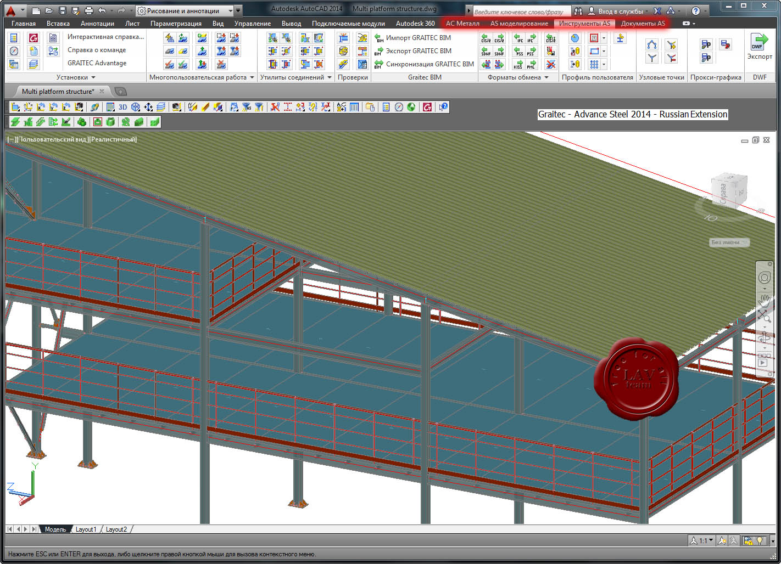
Task: Click the first UCS icon in the toolbar
Action: pyautogui.click(x=15, y=107)
